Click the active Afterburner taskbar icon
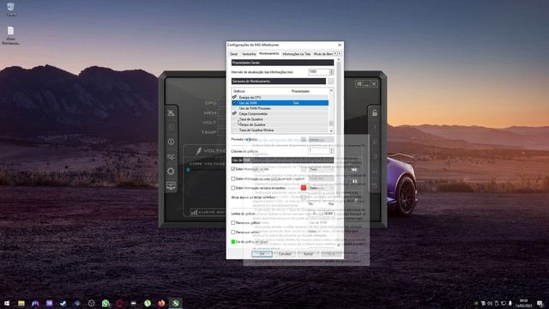This screenshot has width=549, height=309. tap(175, 303)
